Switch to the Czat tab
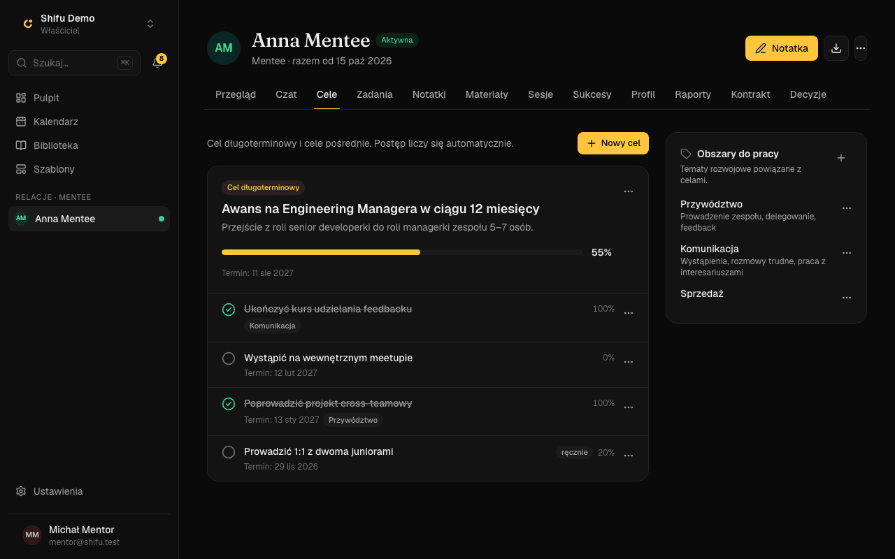The width and height of the screenshot is (895, 559). tap(286, 94)
